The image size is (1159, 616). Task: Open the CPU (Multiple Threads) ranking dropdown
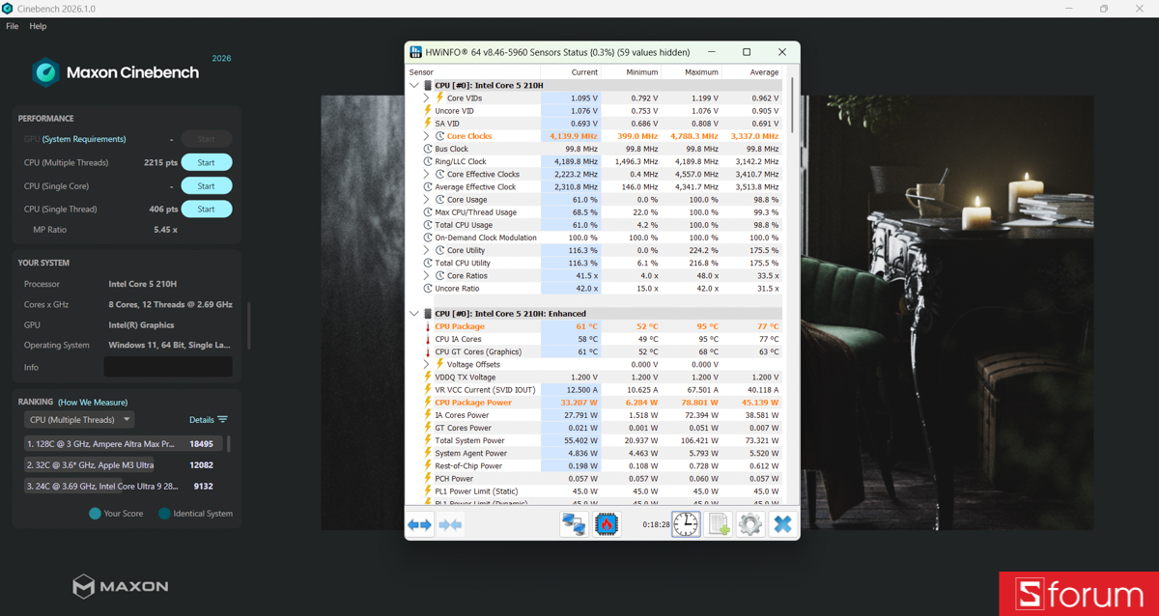[79, 420]
